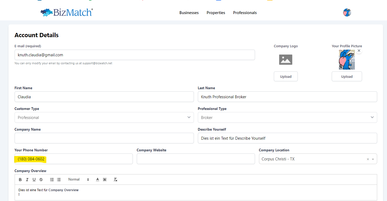Click the BizMatch logo
The width and height of the screenshot is (387, 201).
click(67, 12)
